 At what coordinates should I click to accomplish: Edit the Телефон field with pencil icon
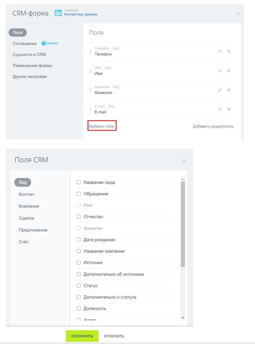click(x=219, y=51)
